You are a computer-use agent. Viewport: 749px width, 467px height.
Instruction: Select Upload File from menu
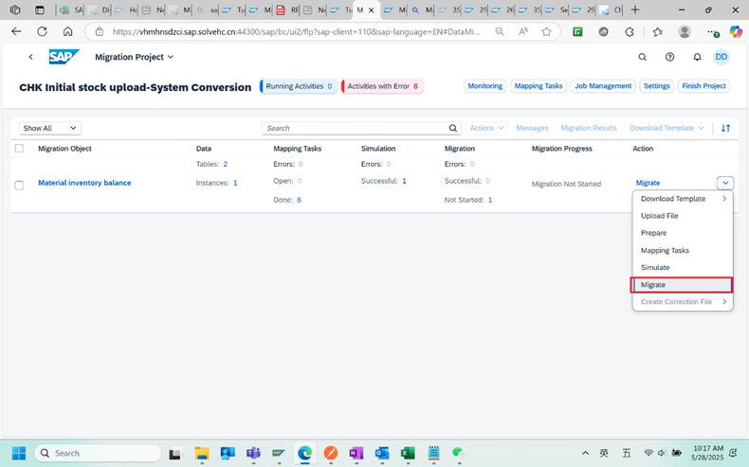click(682, 216)
